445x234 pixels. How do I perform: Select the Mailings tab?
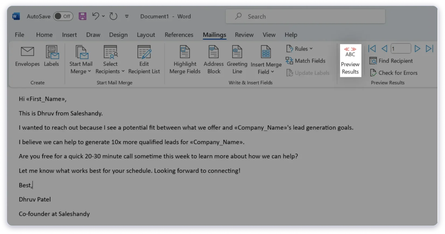pyautogui.click(x=214, y=35)
